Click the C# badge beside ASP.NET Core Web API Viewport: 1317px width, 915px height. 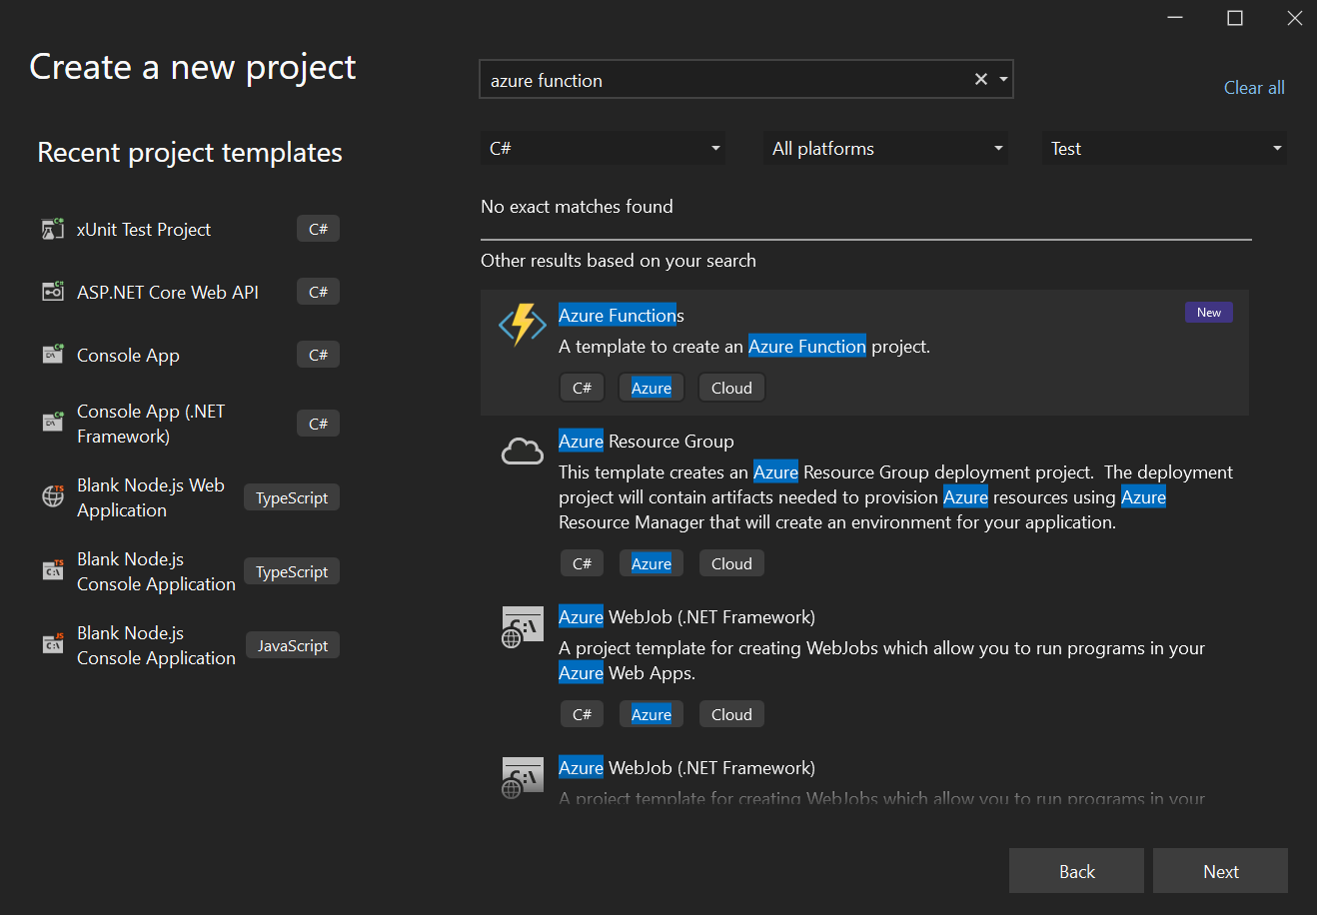pos(318,292)
